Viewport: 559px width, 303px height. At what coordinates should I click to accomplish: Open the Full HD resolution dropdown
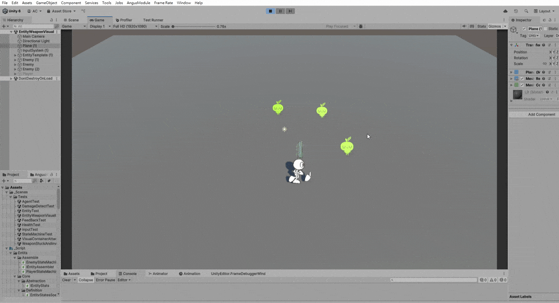[x=135, y=26]
